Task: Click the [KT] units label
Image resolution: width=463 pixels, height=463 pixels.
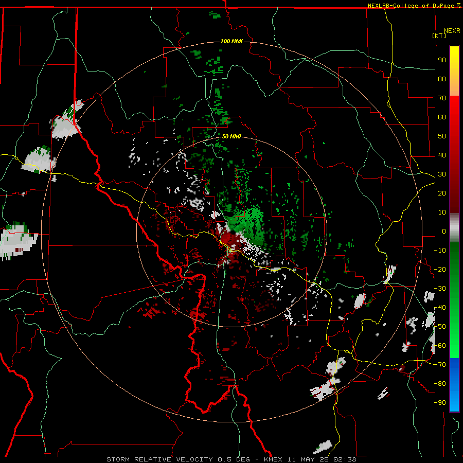Action: [x=439, y=35]
